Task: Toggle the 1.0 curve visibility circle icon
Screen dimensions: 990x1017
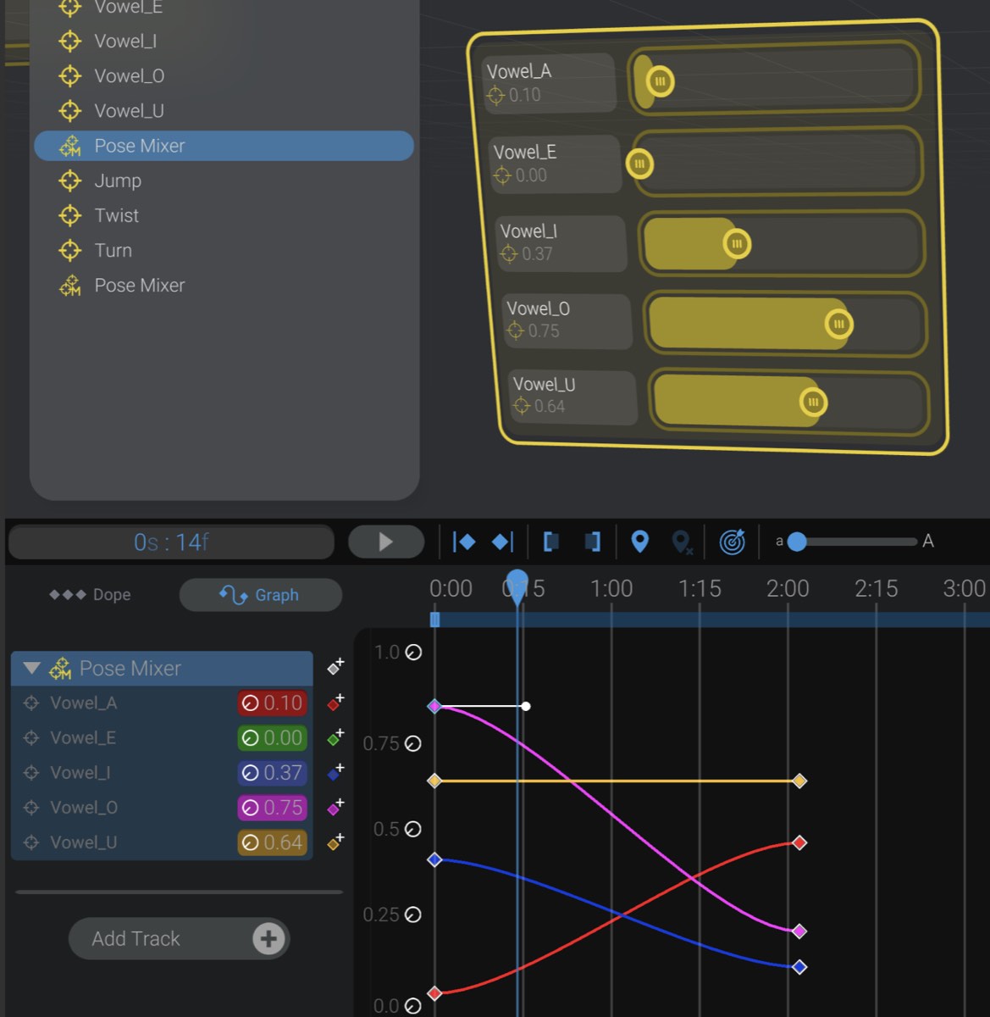Action: tap(412, 653)
